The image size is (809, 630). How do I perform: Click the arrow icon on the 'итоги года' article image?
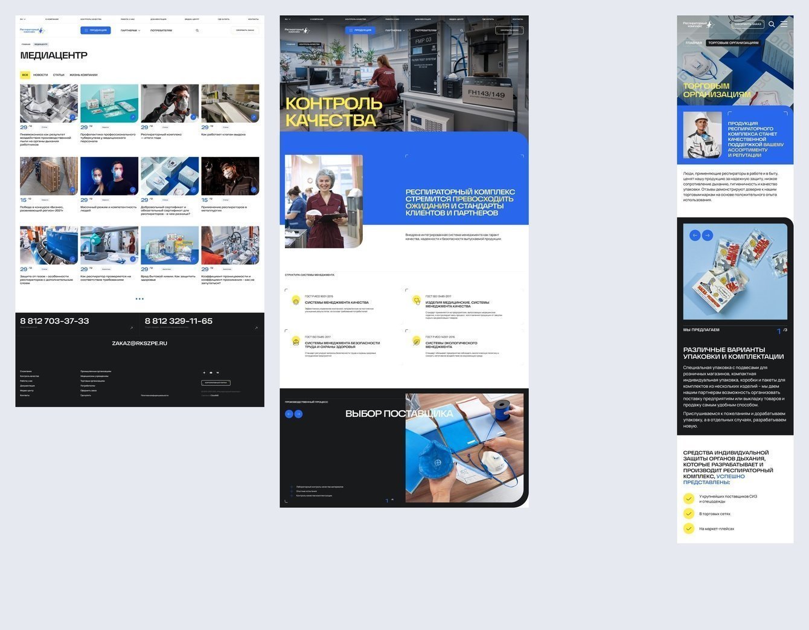(x=193, y=117)
